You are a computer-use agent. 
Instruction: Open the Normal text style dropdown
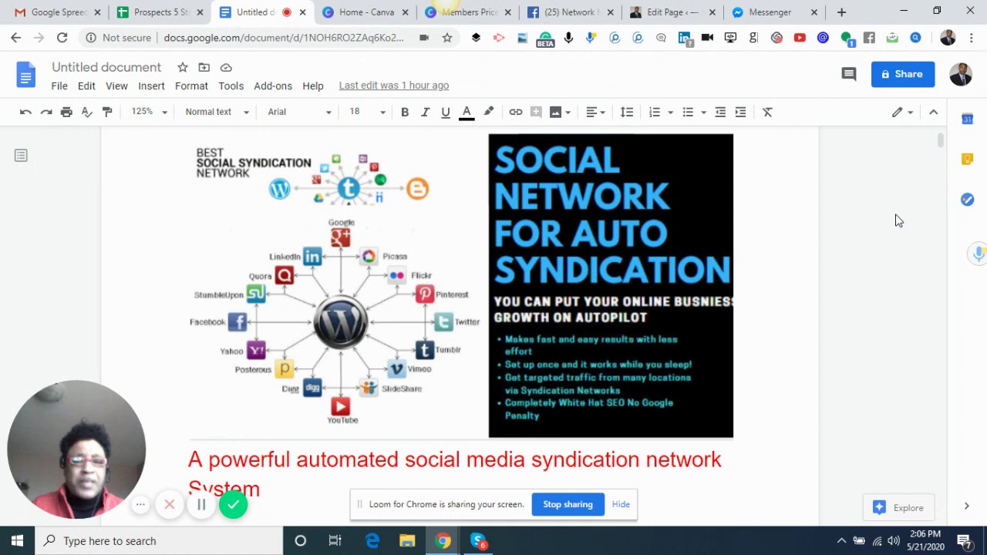click(217, 112)
